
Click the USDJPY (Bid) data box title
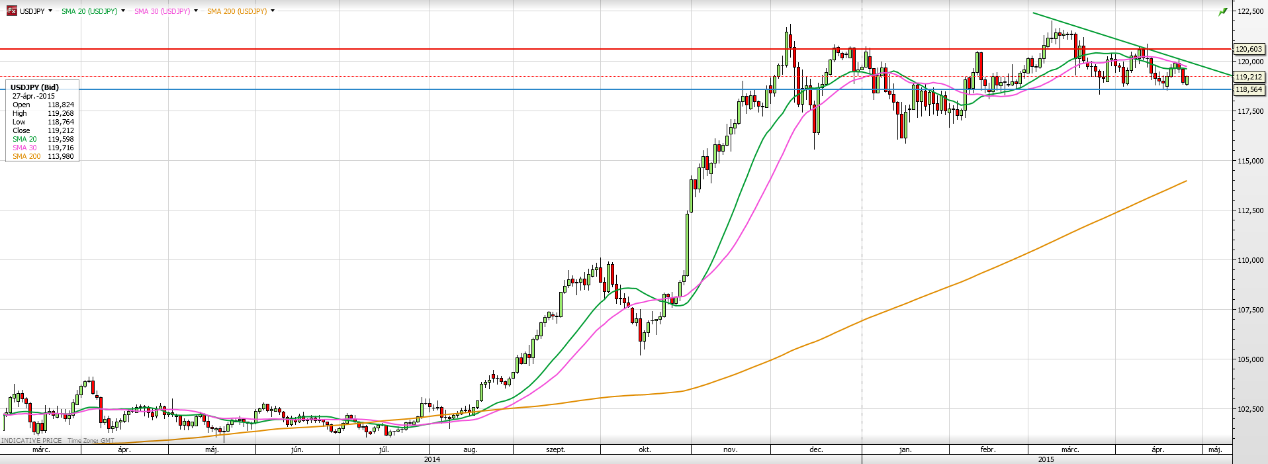tap(34, 87)
